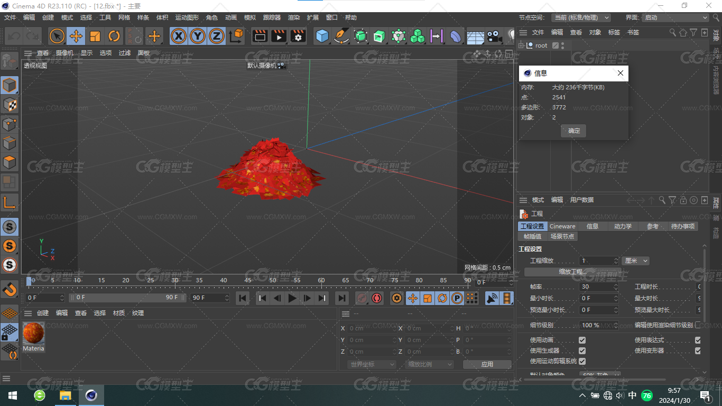Play the animation forward
Screen dimensions: 722x406
point(292,298)
